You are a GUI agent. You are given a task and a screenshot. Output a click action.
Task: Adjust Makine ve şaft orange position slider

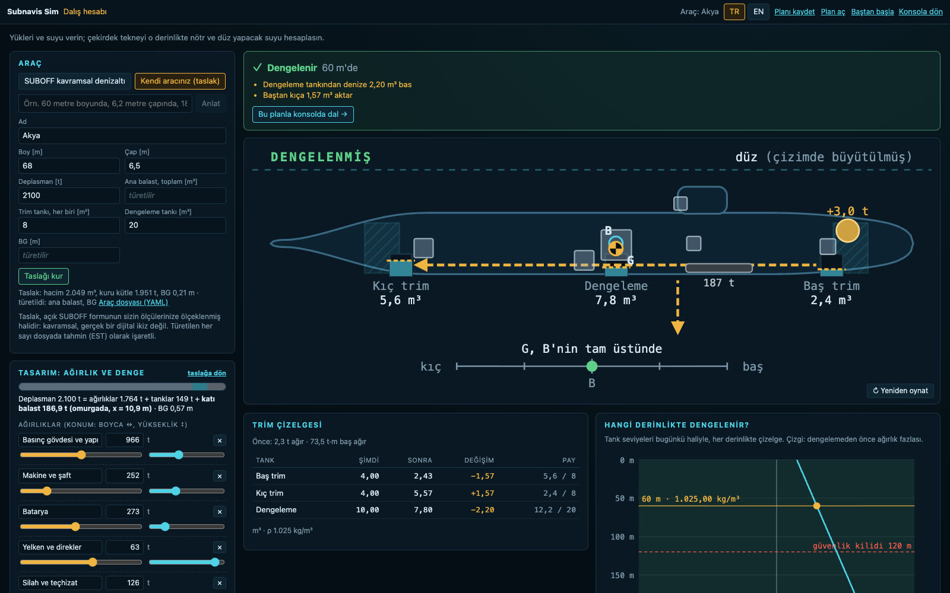(81, 491)
